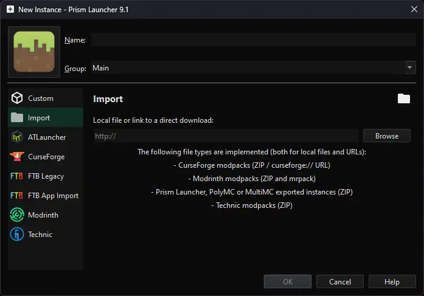Click the white folder icon beside Import heading
Screen dimensions: 424x296
[404, 98]
